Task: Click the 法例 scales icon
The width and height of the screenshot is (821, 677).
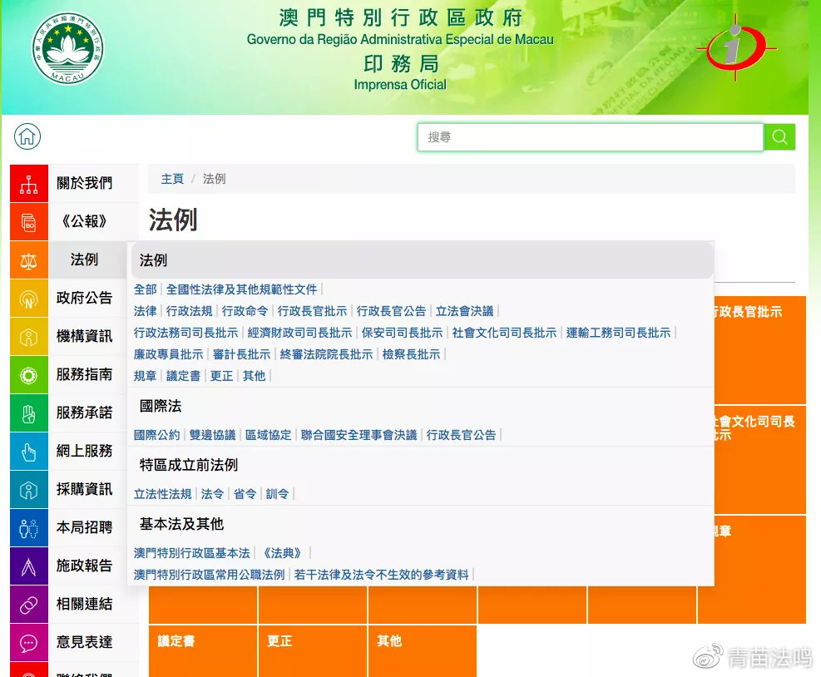Action: (29, 260)
